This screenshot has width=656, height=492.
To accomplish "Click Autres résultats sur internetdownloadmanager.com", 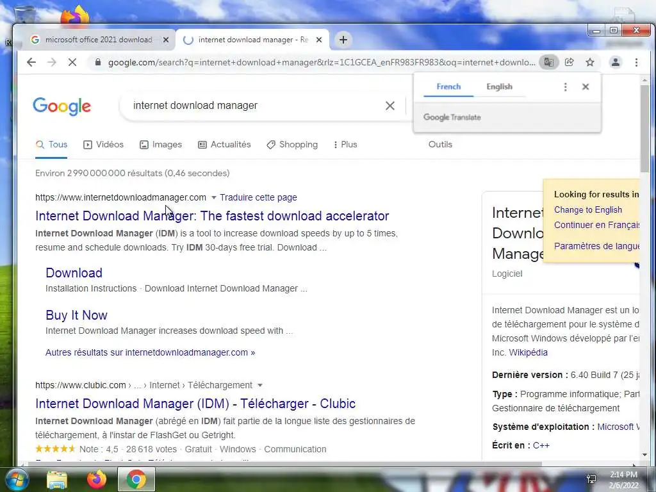I will point(150,352).
